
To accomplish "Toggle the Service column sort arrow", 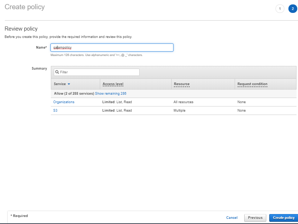I will [69, 84].
